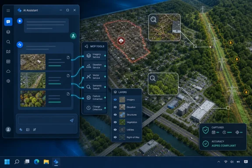Open the user profile icon in sidebar
The width and height of the screenshot is (252, 168).
pyautogui.click(x=8, y=129)
